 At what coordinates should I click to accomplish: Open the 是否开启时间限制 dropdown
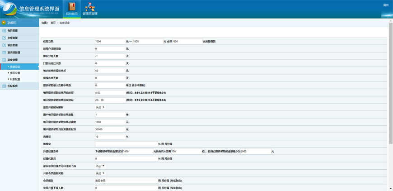[x=100, y=107]
